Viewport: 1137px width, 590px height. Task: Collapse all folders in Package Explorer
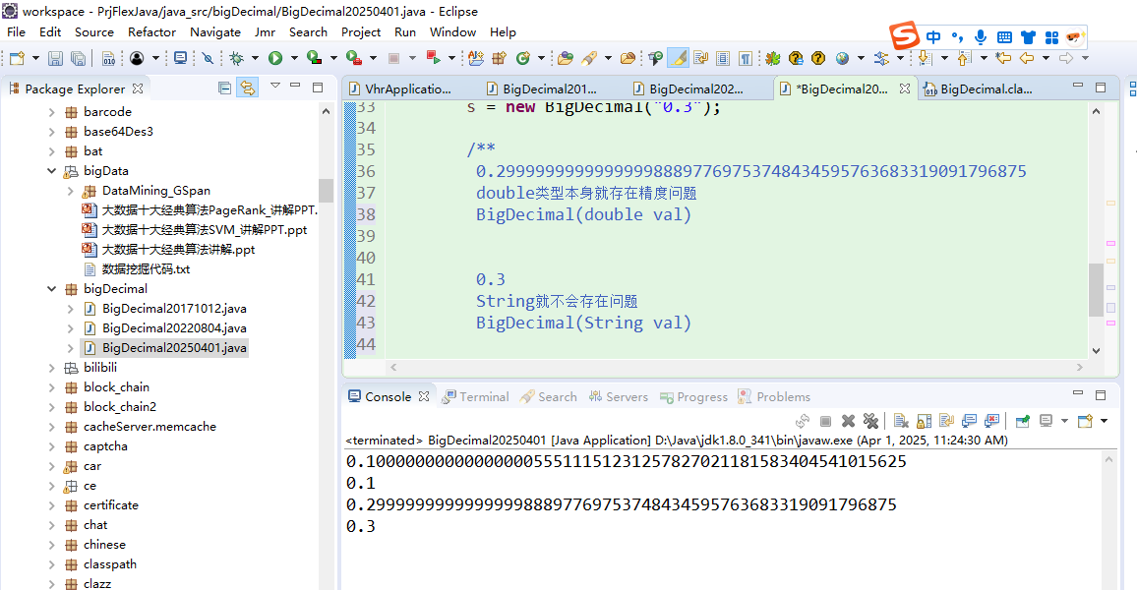click(224, 88)
